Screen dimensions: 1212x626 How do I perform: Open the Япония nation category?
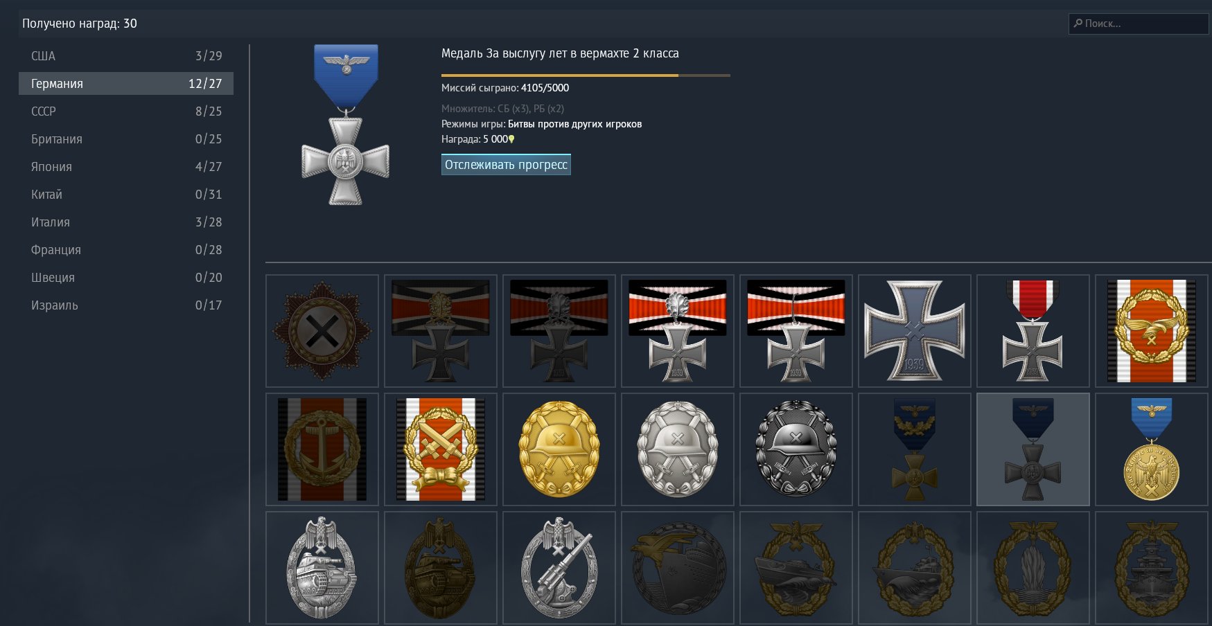(x=126, y=167)
